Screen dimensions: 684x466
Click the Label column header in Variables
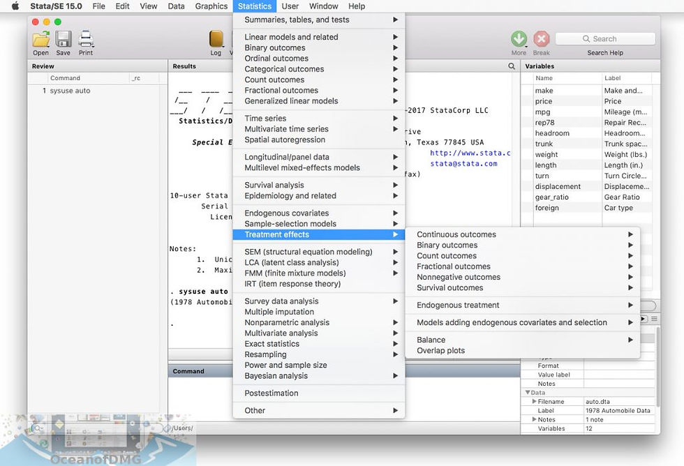pos(627,78)
